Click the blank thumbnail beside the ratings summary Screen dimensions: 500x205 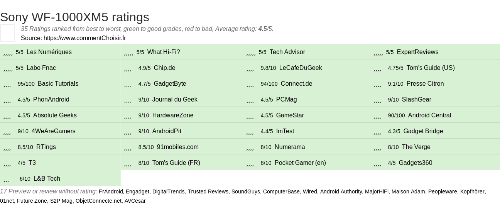[7, 33]
